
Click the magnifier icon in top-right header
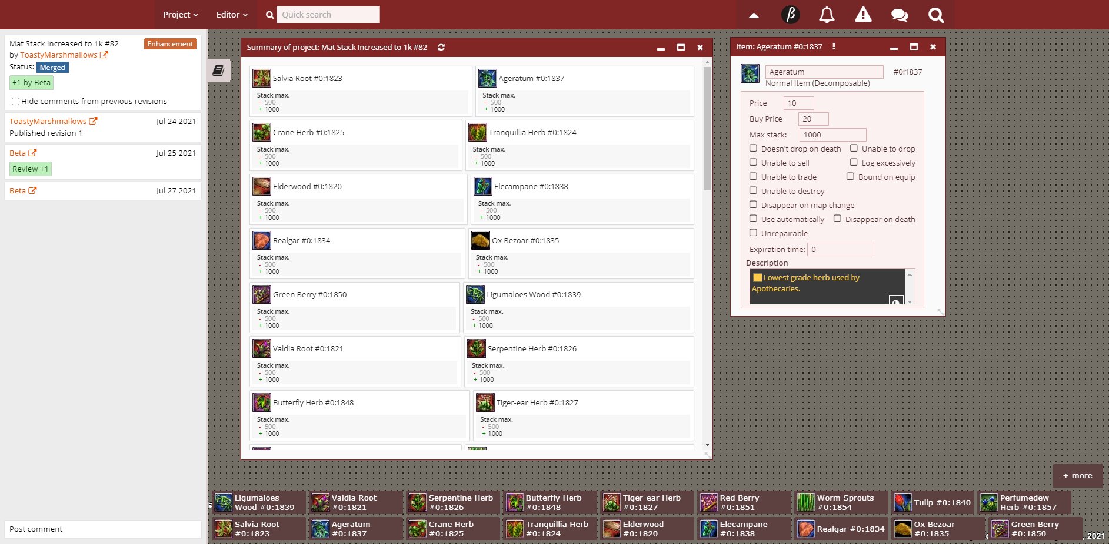pyautogui.click(x=935, y=15)
